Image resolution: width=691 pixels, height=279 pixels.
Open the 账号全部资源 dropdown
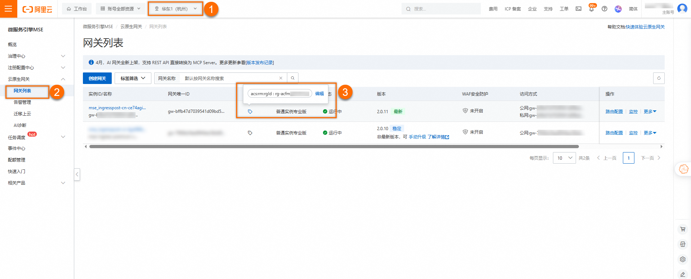(x=120, y=9)
